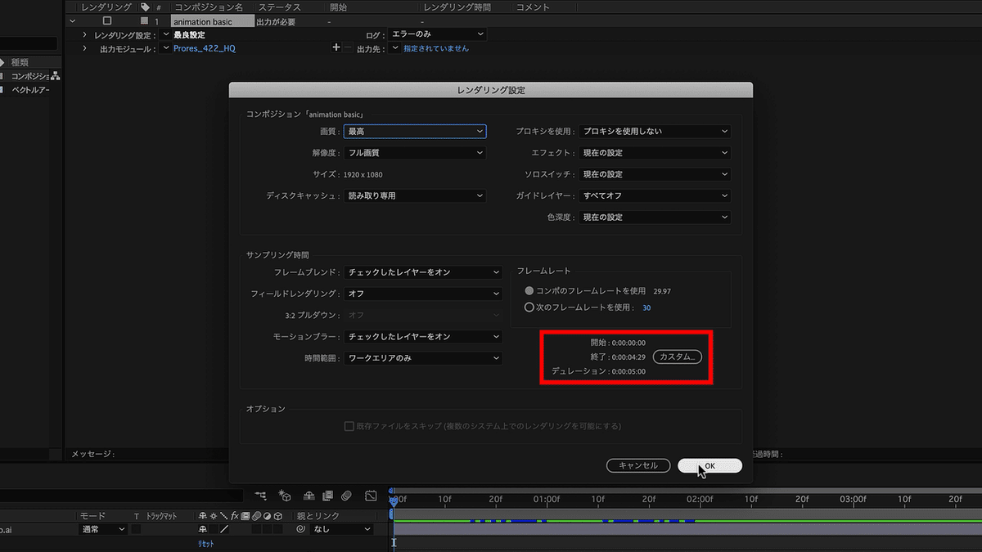This screenshot has height=552, width=982.
Task: Open the 時間範囲 dropdown set to ワークエリアのみ
Action: tap(423, 357)
